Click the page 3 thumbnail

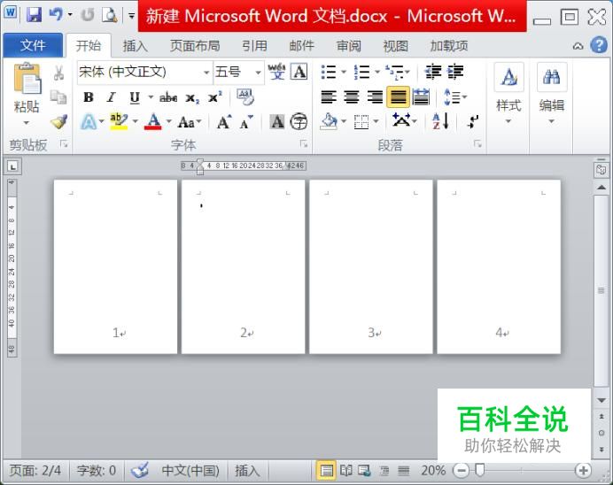370,266
